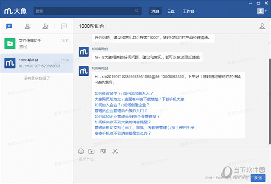Screen dimensions: 271x184
Task: Select the 文件传输助手 conversation name
Action: (30, 40)
